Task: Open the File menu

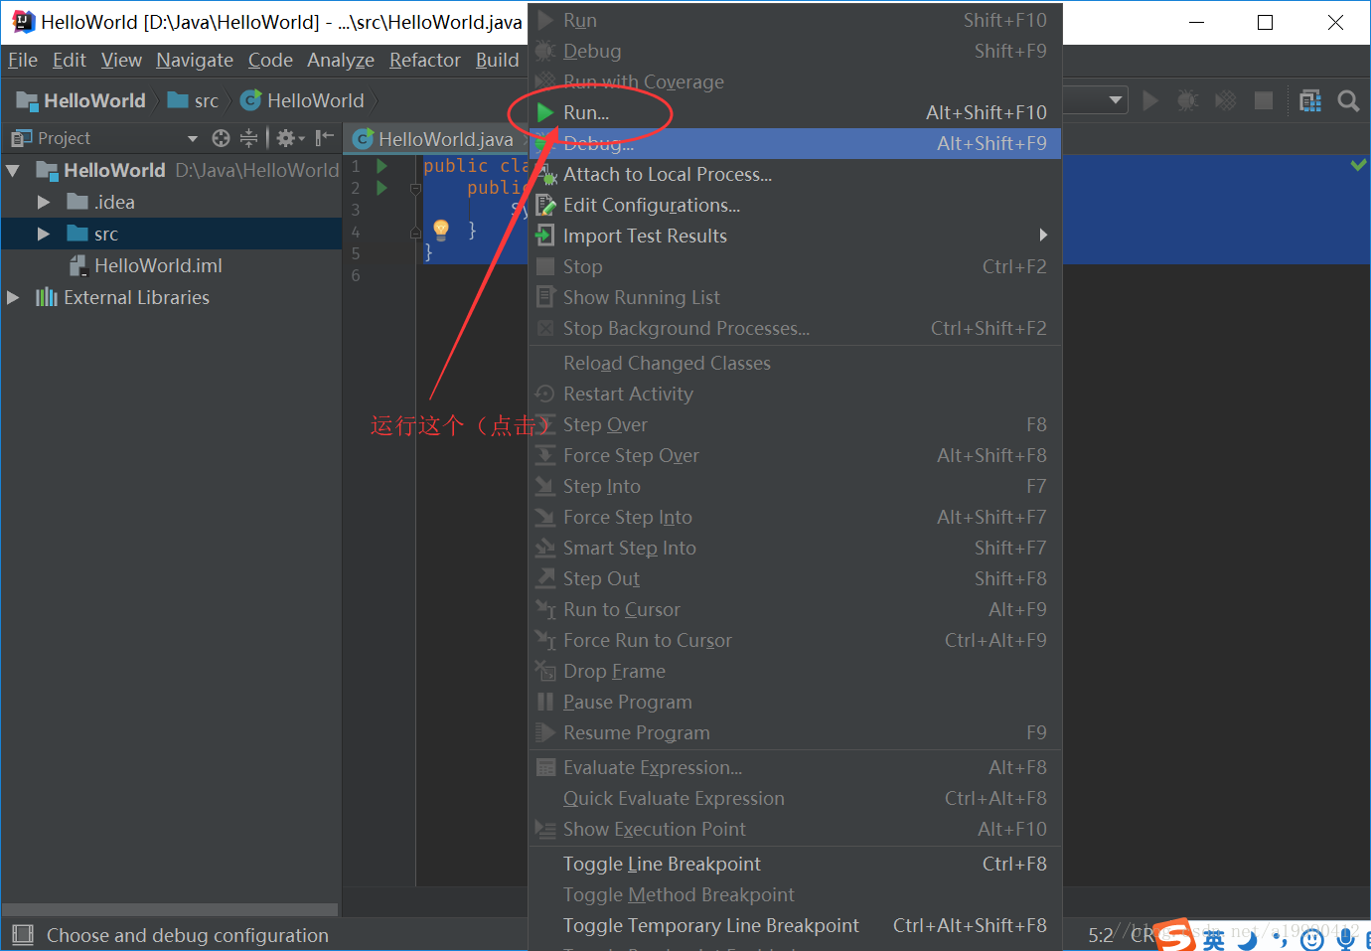Action: pyautogui.click(x=23, y=60)
